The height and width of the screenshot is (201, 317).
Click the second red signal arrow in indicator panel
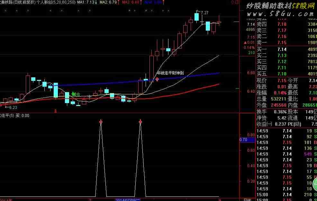(140, 121)
